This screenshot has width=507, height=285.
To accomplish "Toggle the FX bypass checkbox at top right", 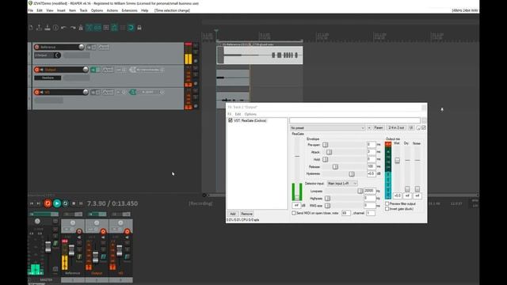I will [x=424, y=128].
